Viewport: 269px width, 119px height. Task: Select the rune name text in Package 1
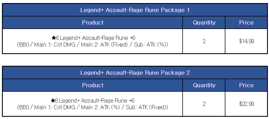pyautogui.click(x=96, y=38)
